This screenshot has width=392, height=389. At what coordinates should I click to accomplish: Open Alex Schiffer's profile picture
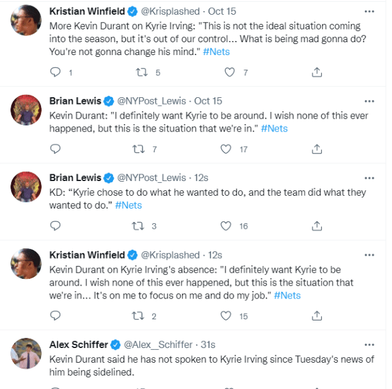26,354
